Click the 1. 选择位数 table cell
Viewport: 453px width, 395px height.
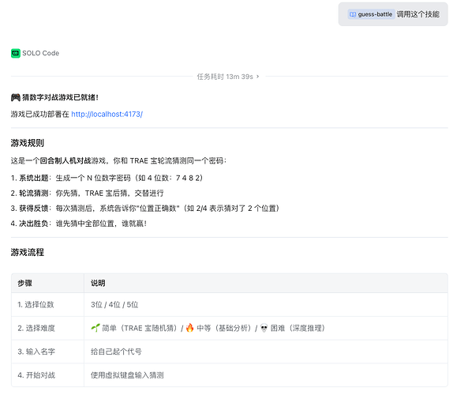coord(47,304)
